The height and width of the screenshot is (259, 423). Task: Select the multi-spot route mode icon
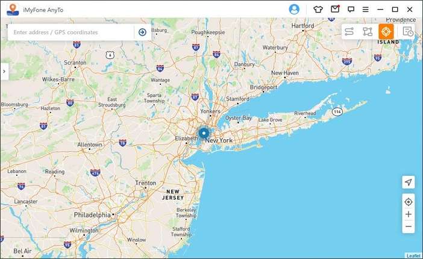[368, 31]
